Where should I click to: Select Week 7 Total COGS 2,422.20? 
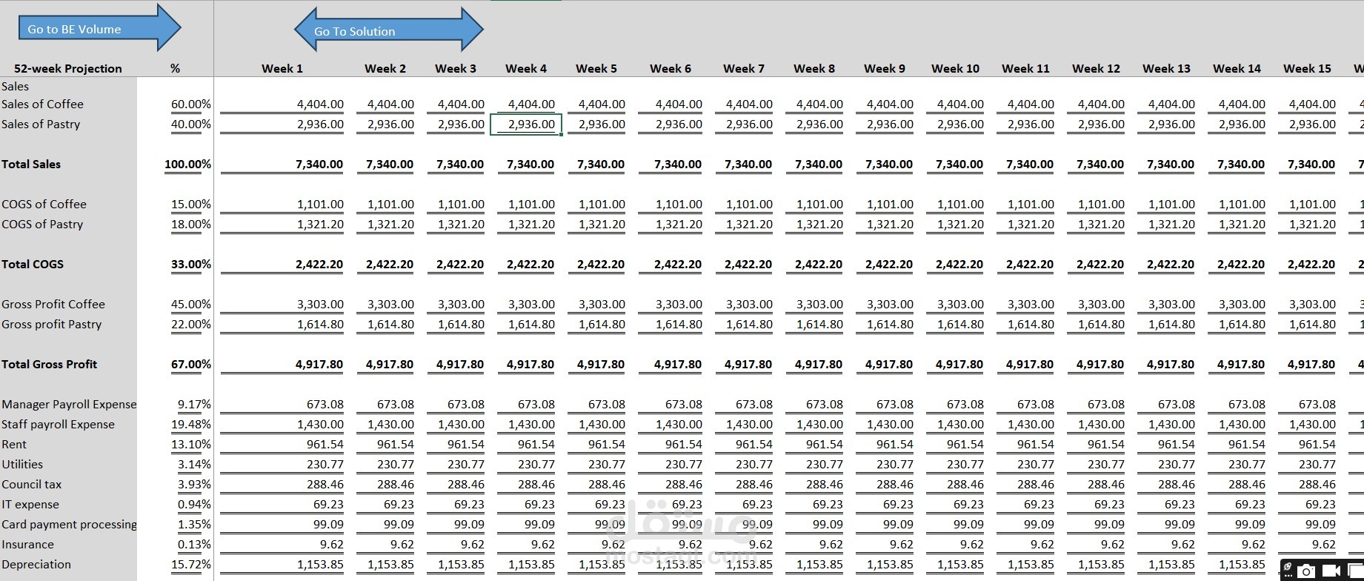(x=748, y=264)
